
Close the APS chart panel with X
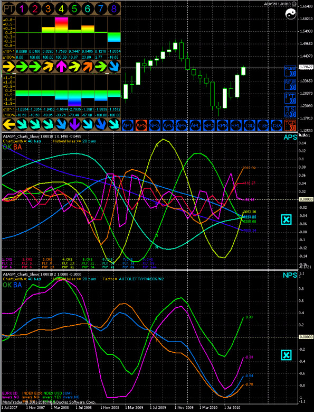286,219
